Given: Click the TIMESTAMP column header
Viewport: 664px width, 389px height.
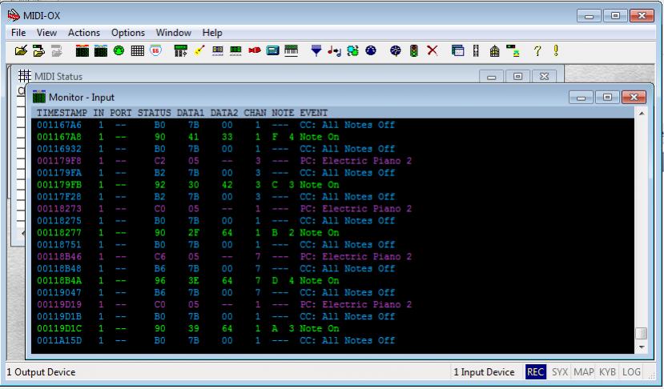Looking at the screenshot, I should click(x=62, y=113).
